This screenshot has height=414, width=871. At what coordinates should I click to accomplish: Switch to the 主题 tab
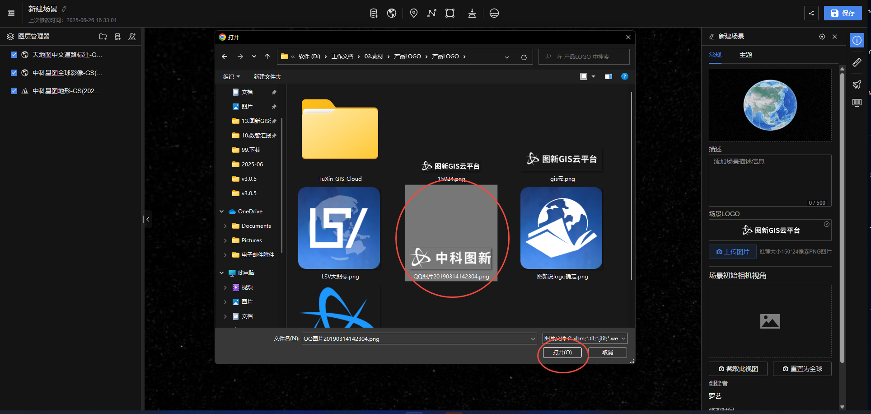pyautogui.click(x=745, y=55)
